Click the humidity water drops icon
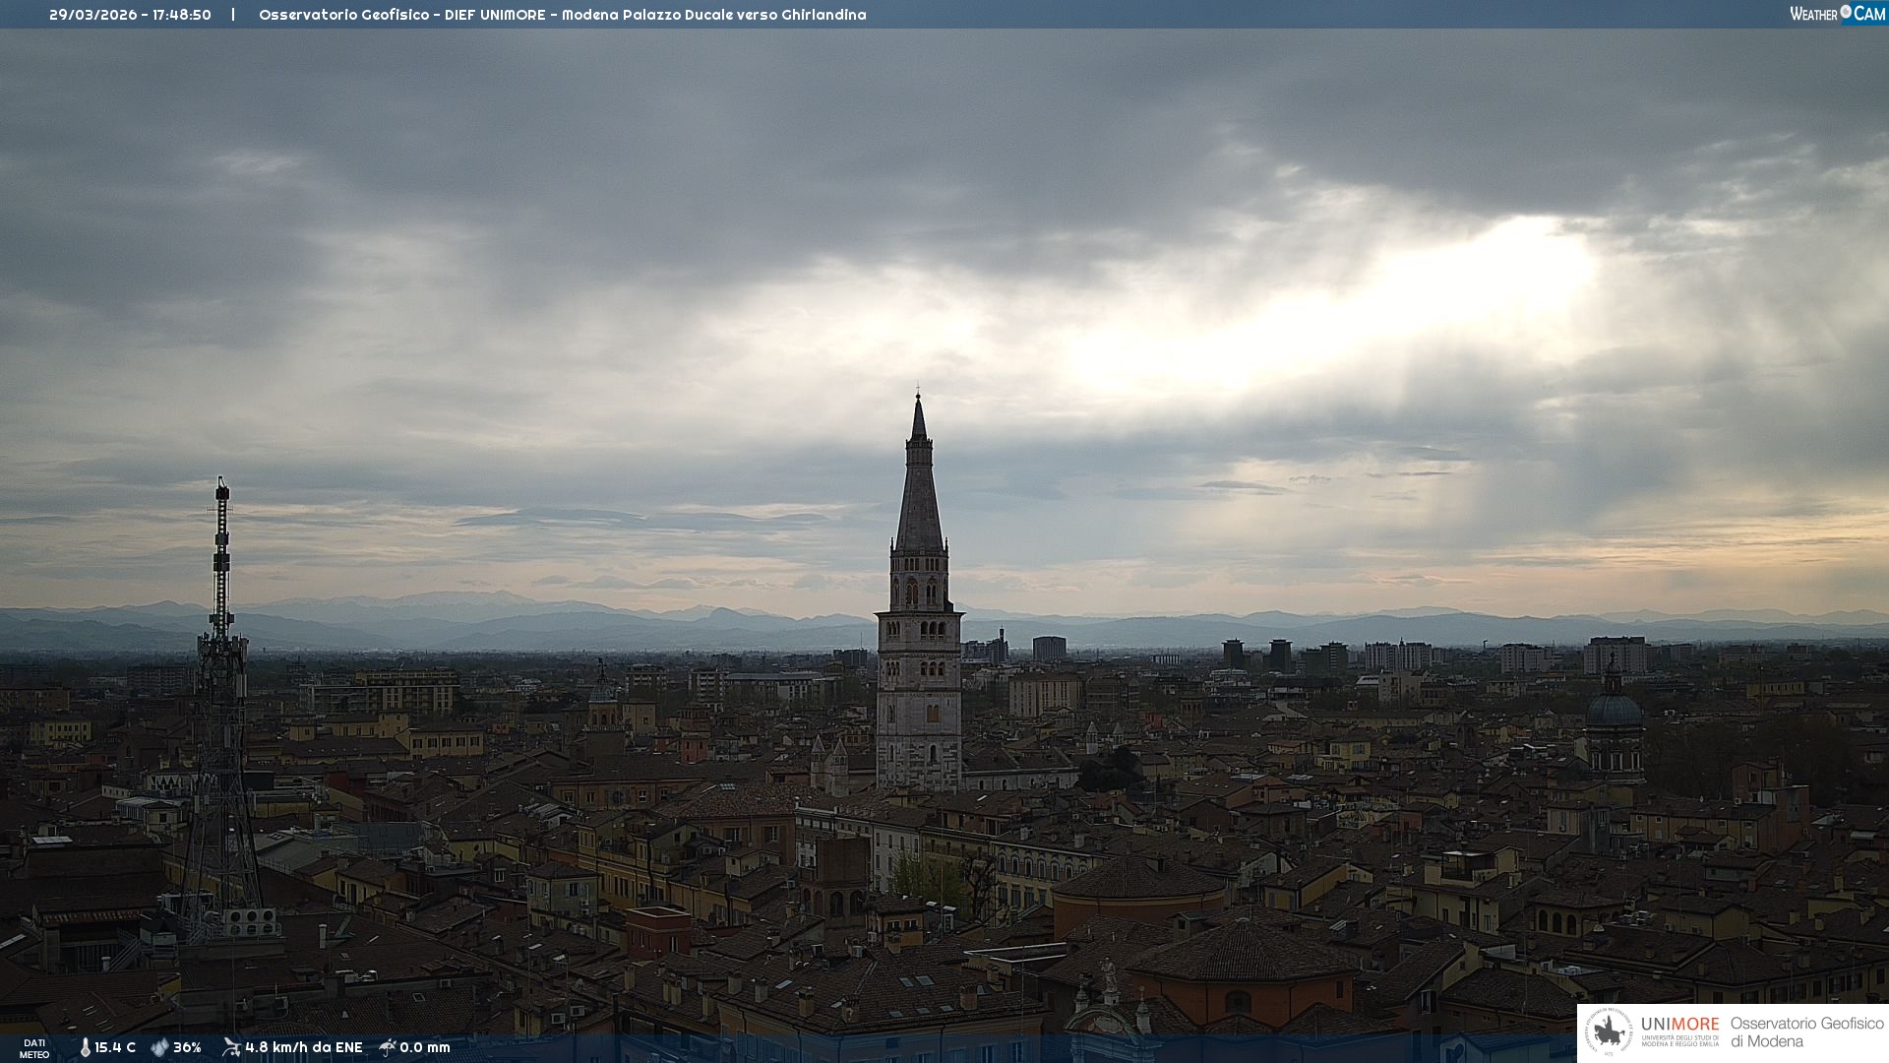This screenshot has width=1889, height=1063. [159, 1047]
